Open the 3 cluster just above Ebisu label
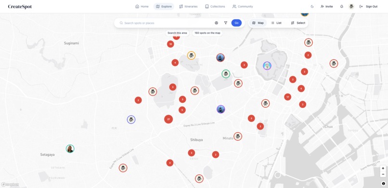Screen dimensions: 388x188 tap(191, 153)
